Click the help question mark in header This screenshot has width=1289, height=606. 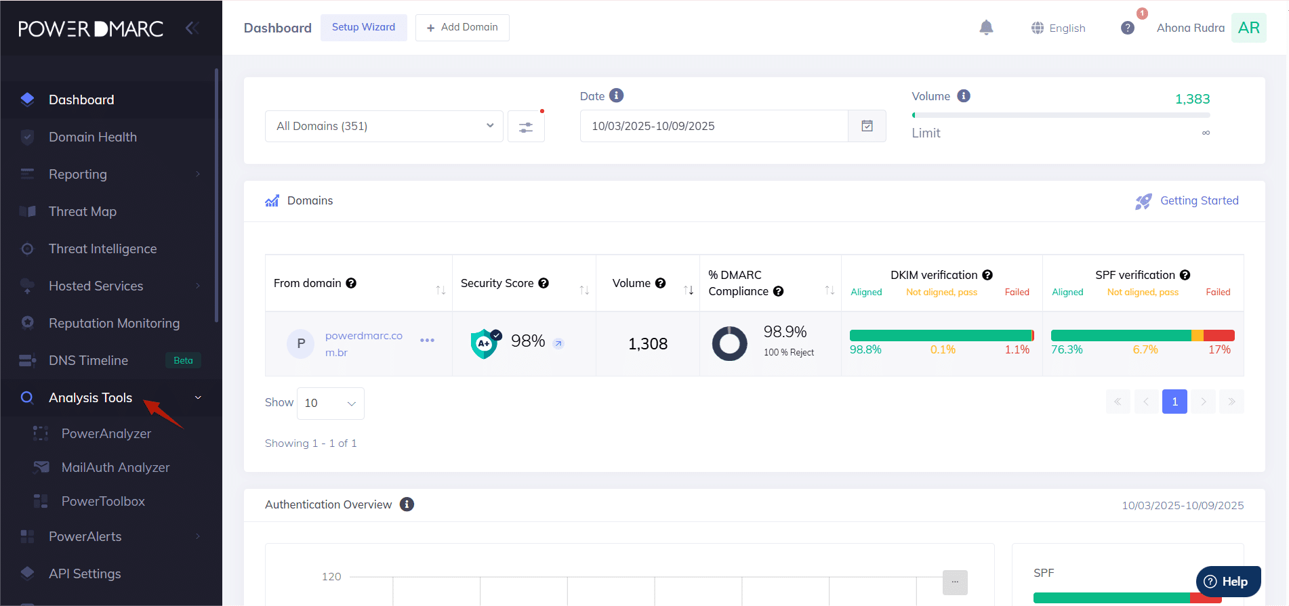click(1128, 28)
